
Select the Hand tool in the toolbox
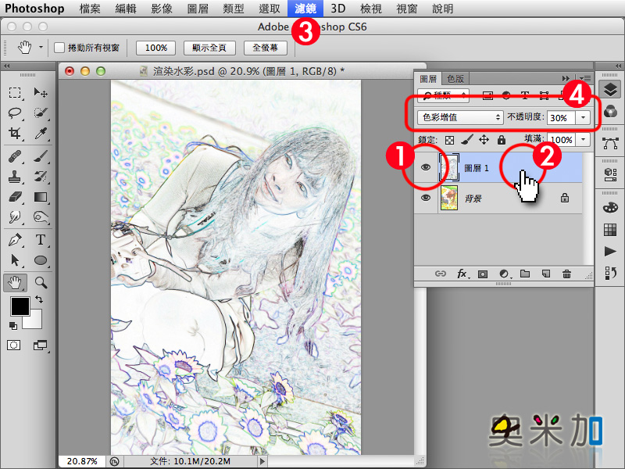[15, 283]
